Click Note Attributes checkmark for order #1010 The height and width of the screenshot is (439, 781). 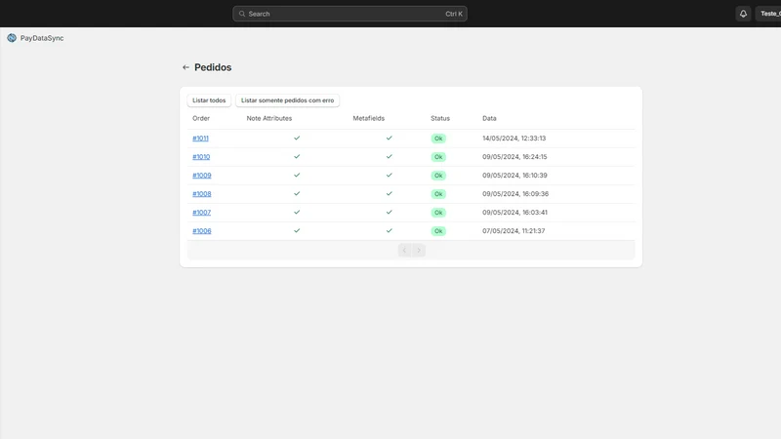point(297,156)
